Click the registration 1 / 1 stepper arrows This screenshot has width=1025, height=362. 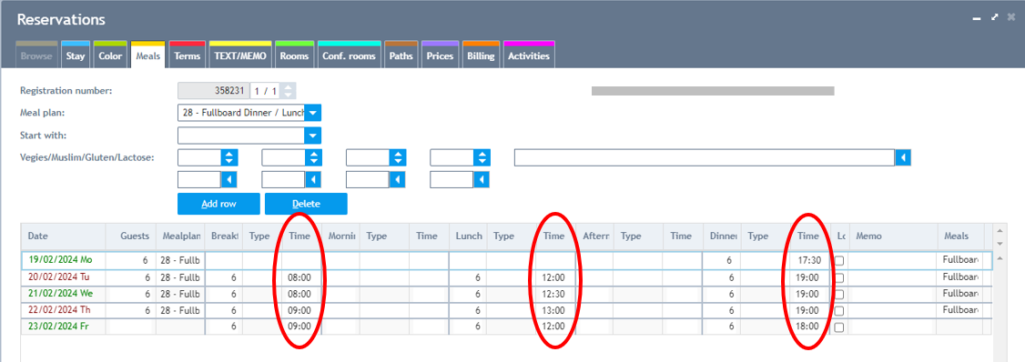(289, 91)
